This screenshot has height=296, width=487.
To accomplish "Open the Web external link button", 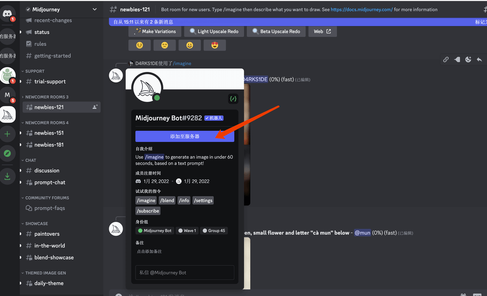I will (322, 31).
